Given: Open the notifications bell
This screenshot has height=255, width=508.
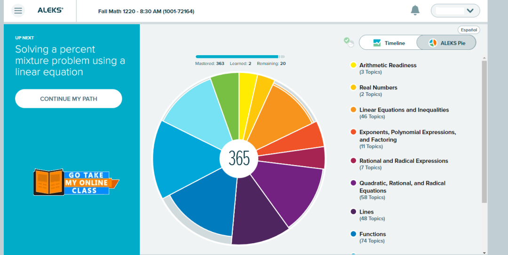Looking at the screenshot, I should coord(415,10).
